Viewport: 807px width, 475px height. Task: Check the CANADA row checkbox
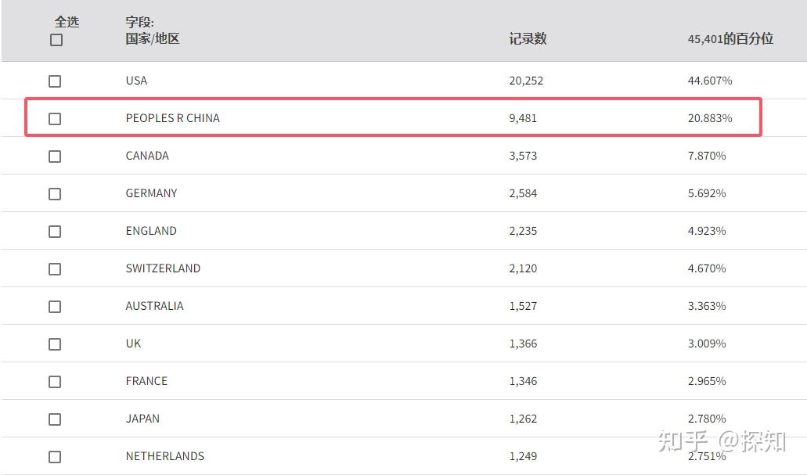[55, 157]
